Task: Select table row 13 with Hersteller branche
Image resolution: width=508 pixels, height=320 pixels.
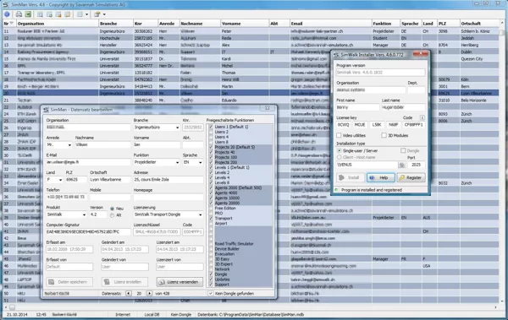Action: coord(251,45)
